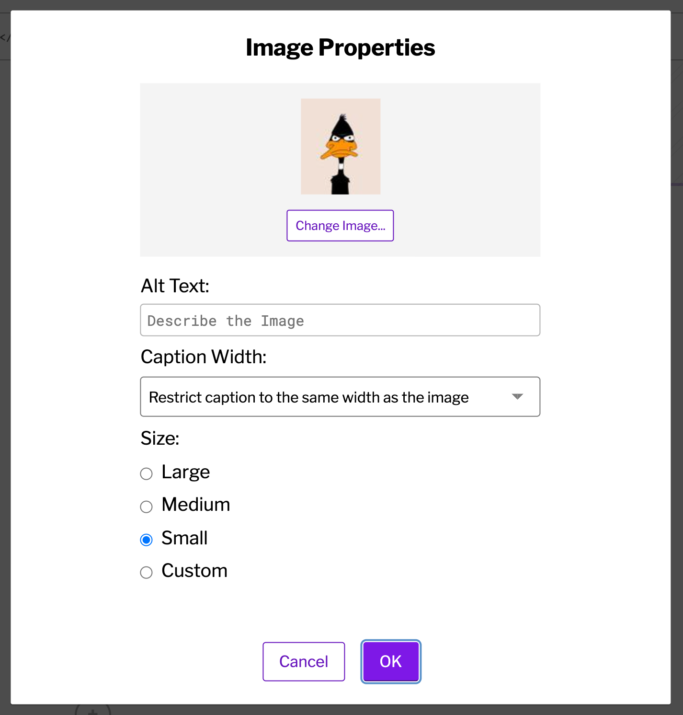This screenshot has width=683, height=715.
Task: Click the Change Image... button
Action: pos(340,225)
